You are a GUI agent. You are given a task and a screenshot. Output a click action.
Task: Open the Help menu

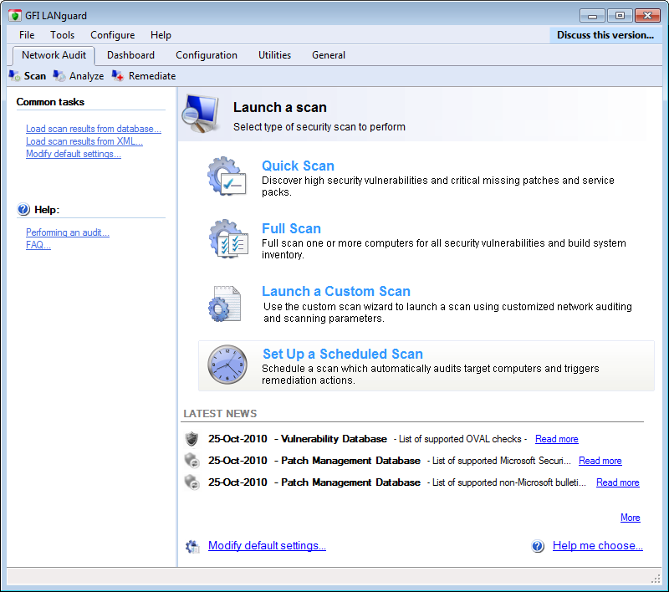pyautogui.click(x=161, y=35)
